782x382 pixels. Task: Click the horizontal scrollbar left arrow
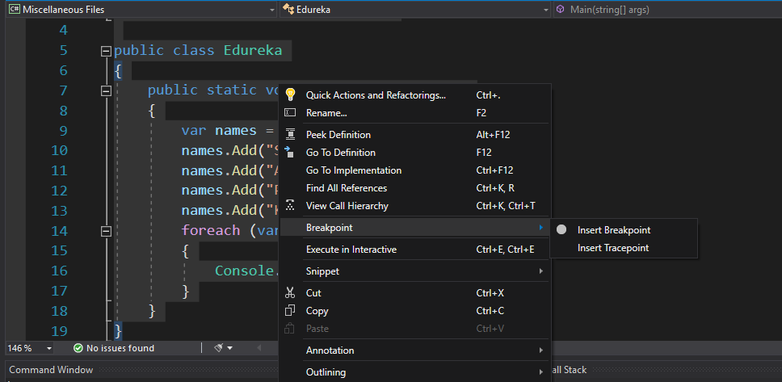point(259,348)
